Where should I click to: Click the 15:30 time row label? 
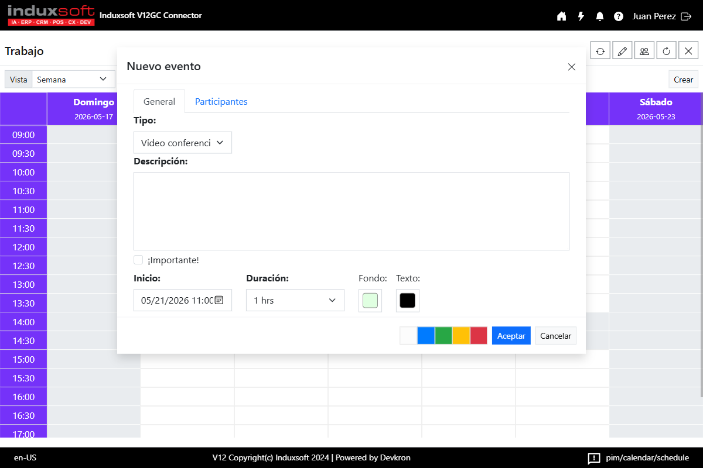click(x=23, y=378)
